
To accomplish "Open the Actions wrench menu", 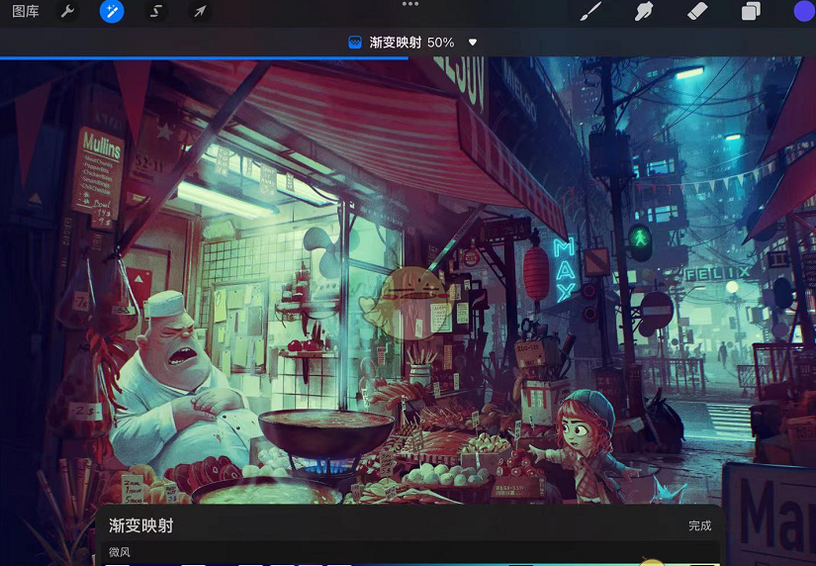I will pos(67,11).
